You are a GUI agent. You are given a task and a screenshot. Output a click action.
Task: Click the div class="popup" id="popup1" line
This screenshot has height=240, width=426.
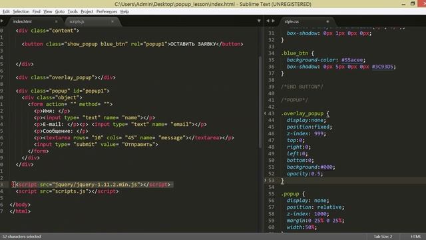point(63,91)
